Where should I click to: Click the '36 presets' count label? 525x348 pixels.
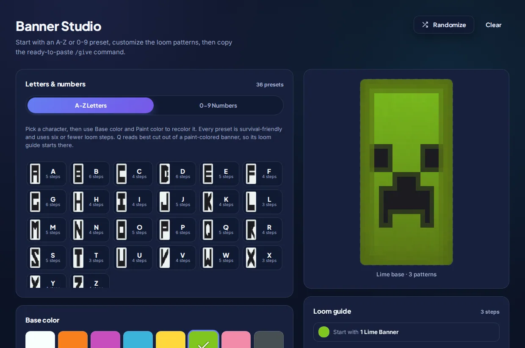point(270,84)
